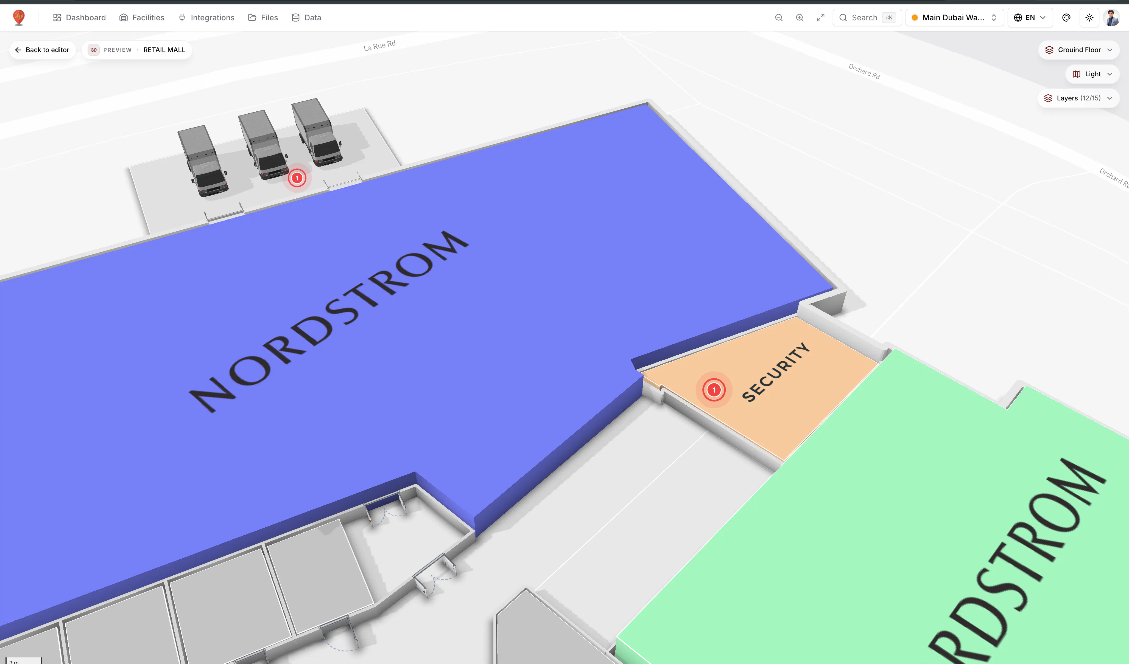Click the rightmost delivery truck model
The image size is (1129, 664).
point(317,132)
